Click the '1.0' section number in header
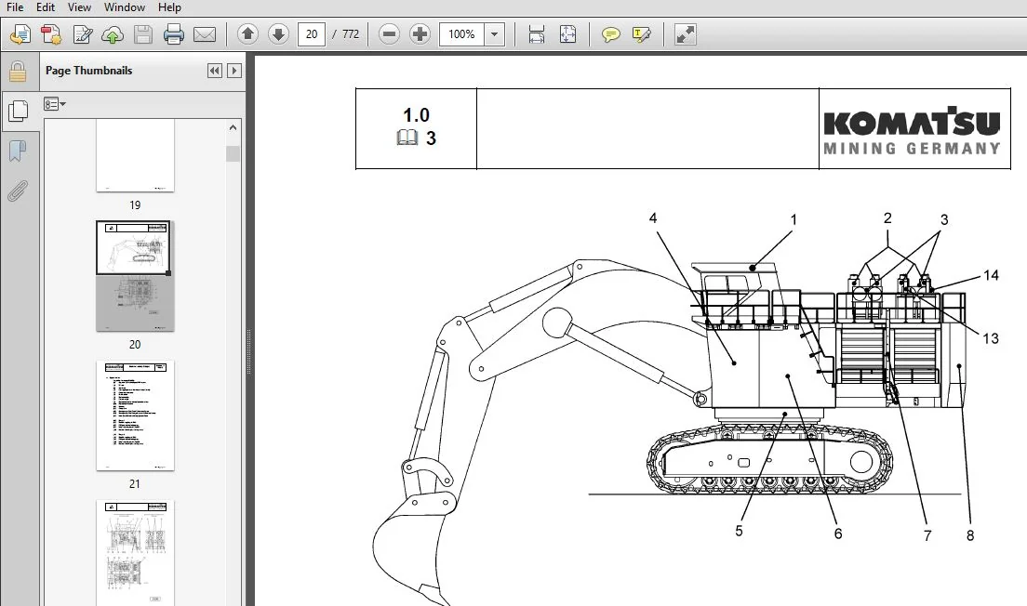 (416, 115)
